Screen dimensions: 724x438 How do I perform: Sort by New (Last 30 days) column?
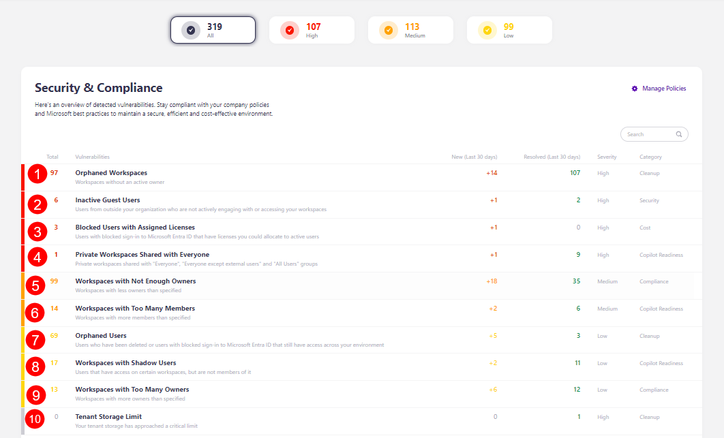[474, 157]
